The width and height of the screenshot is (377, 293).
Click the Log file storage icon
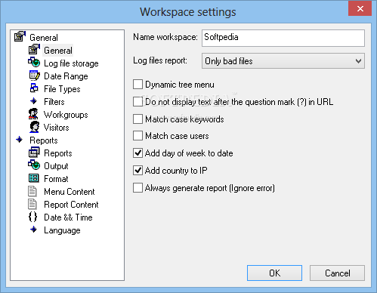pyautogui.click(x=34, y=62)
